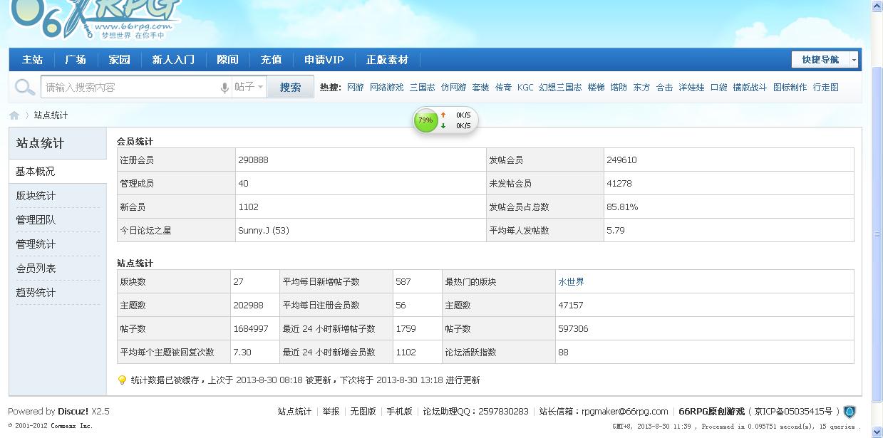Viewport: 883px width, 438px height.
Task: Click hot search link 套装
Action: point(481,88)
